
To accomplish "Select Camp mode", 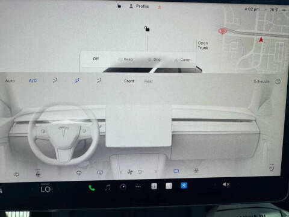I will point(182,60).
